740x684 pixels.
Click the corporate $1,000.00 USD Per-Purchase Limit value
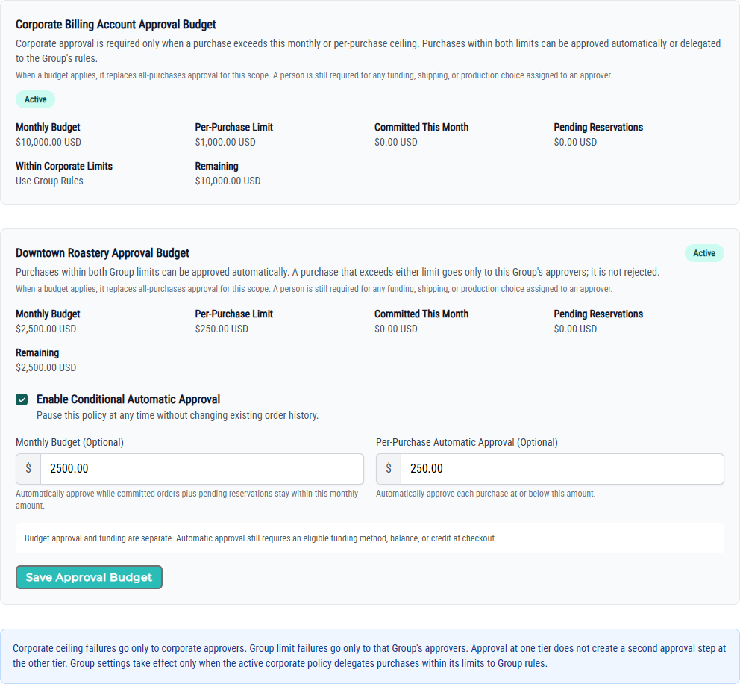point(225,142)
